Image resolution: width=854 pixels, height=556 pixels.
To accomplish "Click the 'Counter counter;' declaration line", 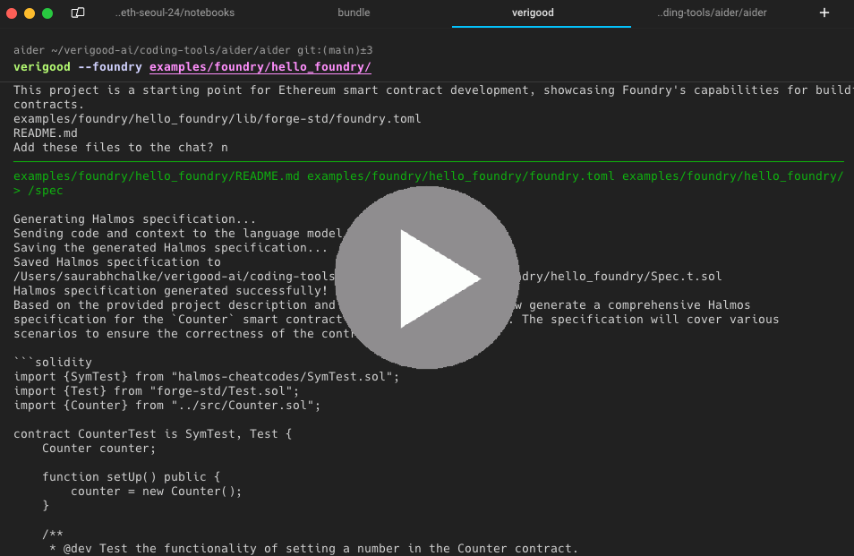I will (98, 449).
